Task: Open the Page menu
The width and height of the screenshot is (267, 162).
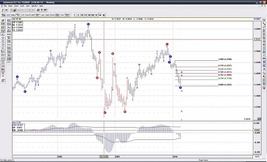Action: (10, 6)
